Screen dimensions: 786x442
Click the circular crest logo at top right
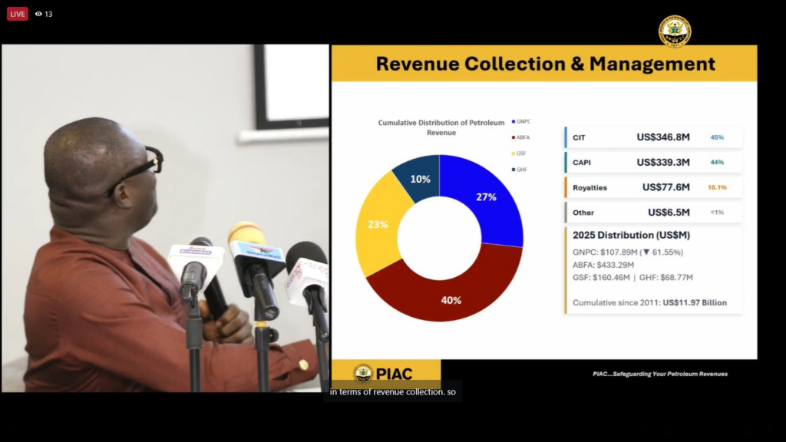674,31
